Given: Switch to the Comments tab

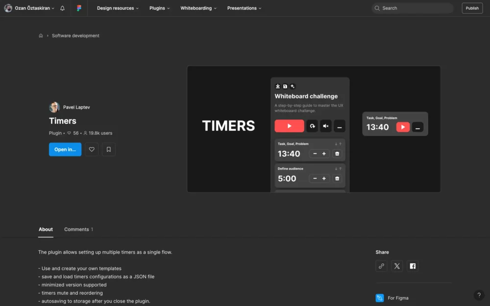Looking at the screenshot, I should [78, 229].
